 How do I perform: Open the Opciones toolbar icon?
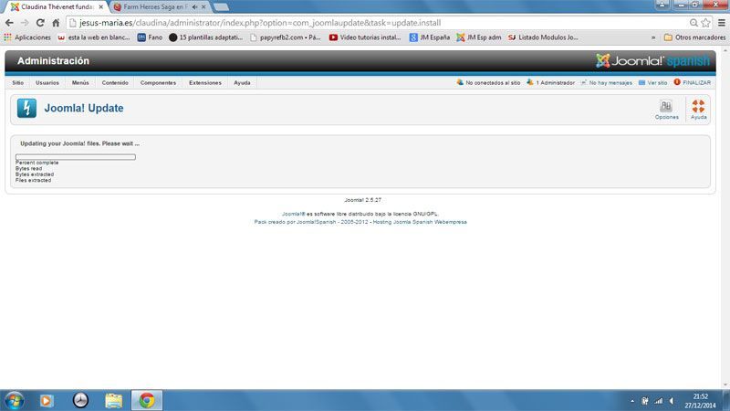(x=666, y=110)
